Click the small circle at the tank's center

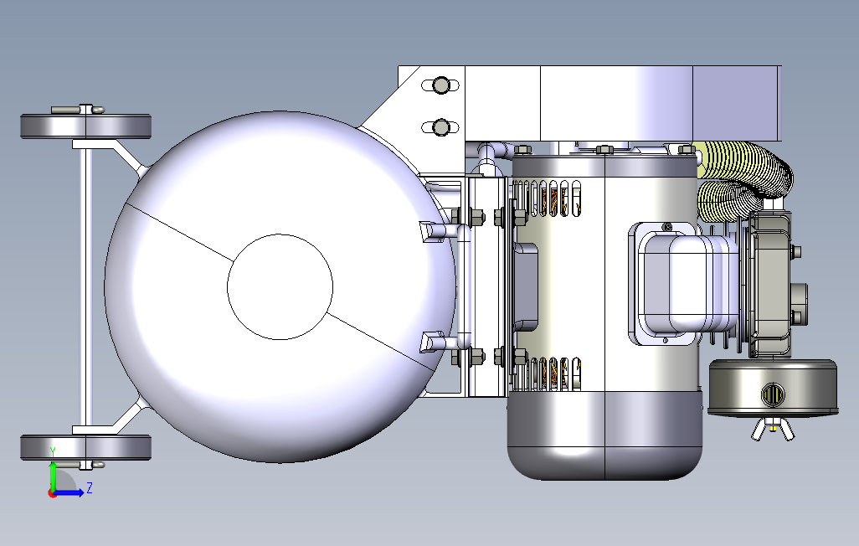tap(280, 286)
